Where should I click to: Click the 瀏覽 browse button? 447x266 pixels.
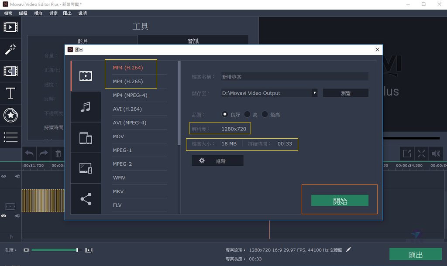(x=346, y=93)
